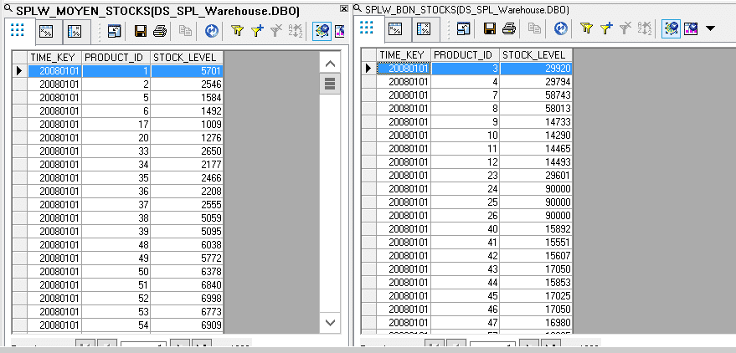Toggle the highlighted globe view button in SPLW_BON_STOCKS
The height and width of the screenshot is (353, 736).
671,28
